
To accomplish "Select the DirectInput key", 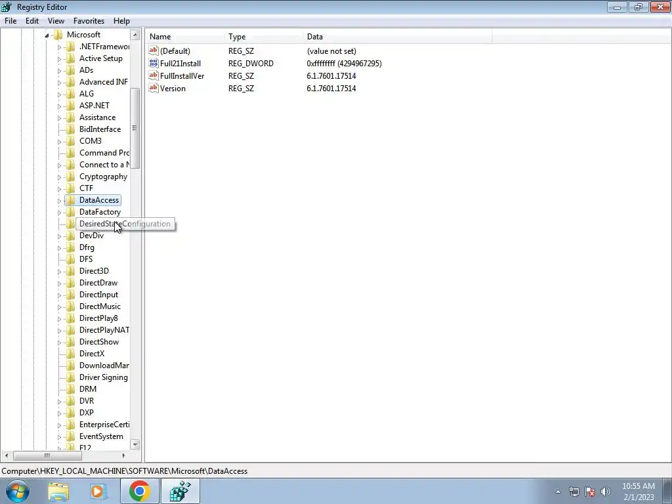I will [98, 295].
